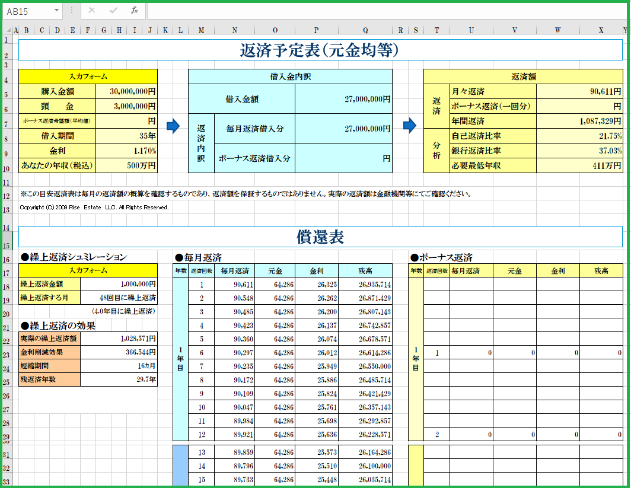
Task: Click the 残返済年数 value 29.7年
Action: coord(119,379)
